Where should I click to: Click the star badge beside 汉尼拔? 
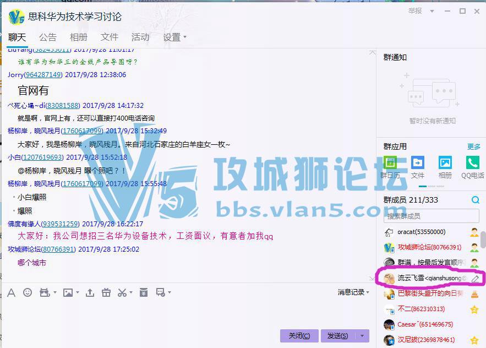pos(474,340)
